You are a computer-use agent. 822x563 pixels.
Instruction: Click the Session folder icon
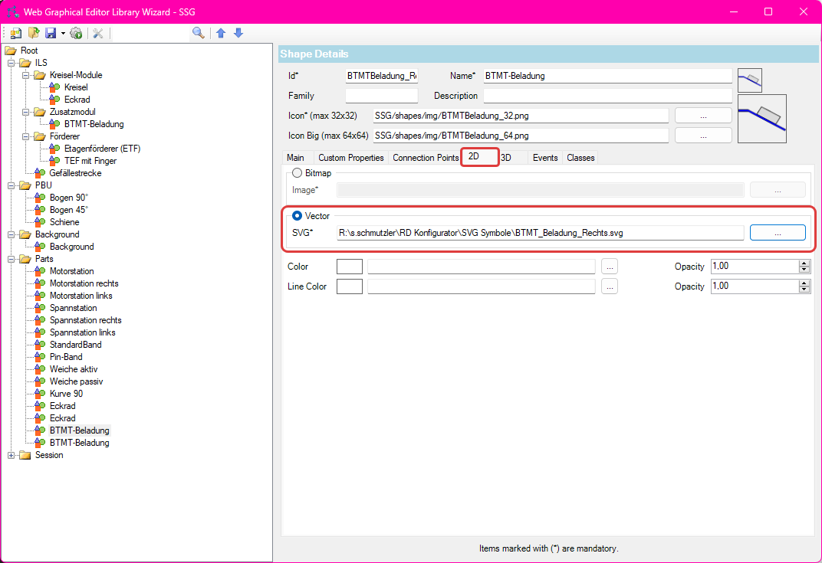point(25,455)
